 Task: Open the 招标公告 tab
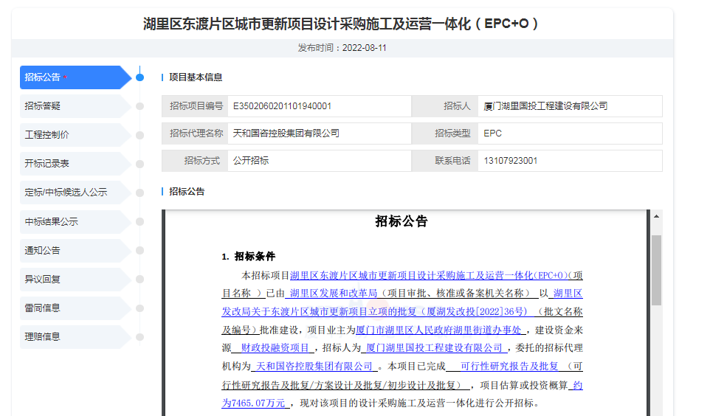pyautogui.click(x=75, y=77)
